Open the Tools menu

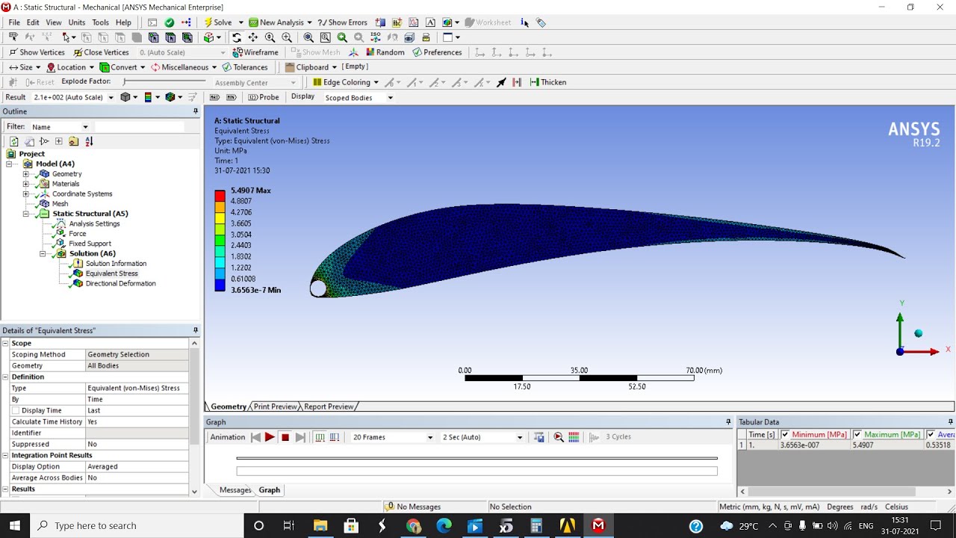pos(100,22)
